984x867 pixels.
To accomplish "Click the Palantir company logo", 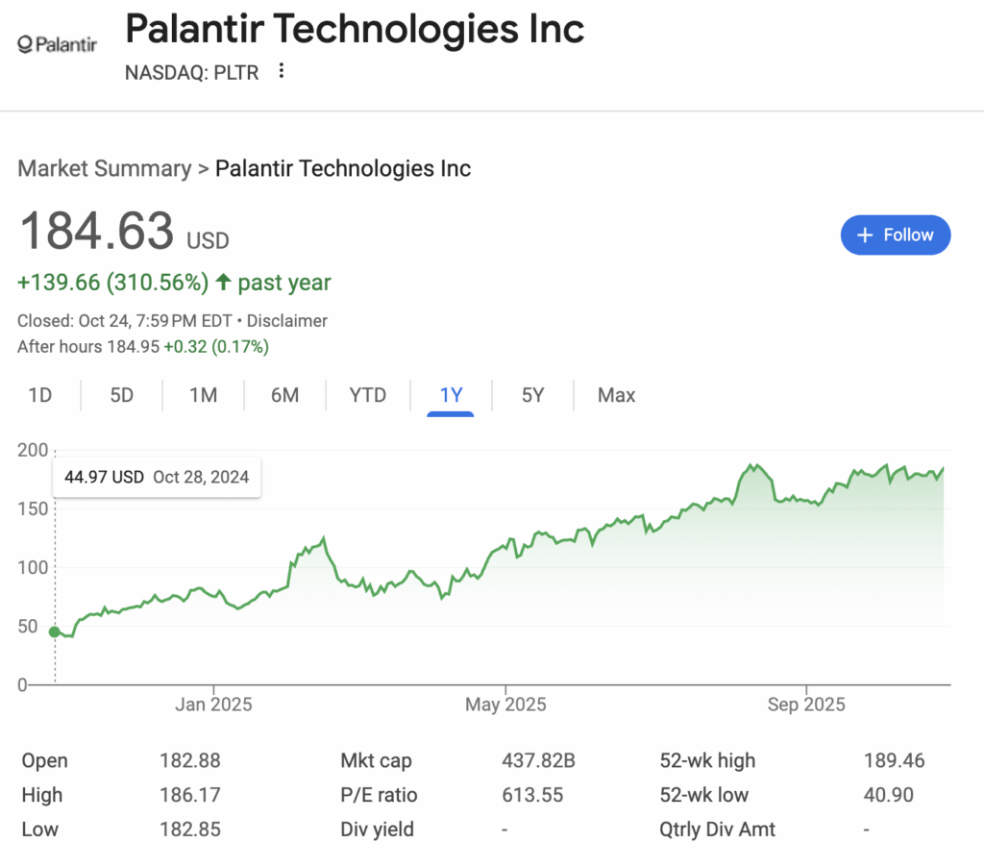I will pyautogui.click(x=56, y=43).
